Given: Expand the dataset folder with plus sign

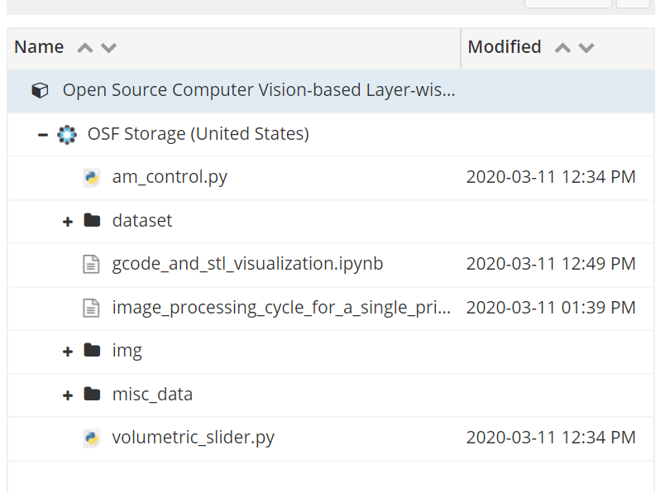Looking at the screenshot, I should (68, 222).
